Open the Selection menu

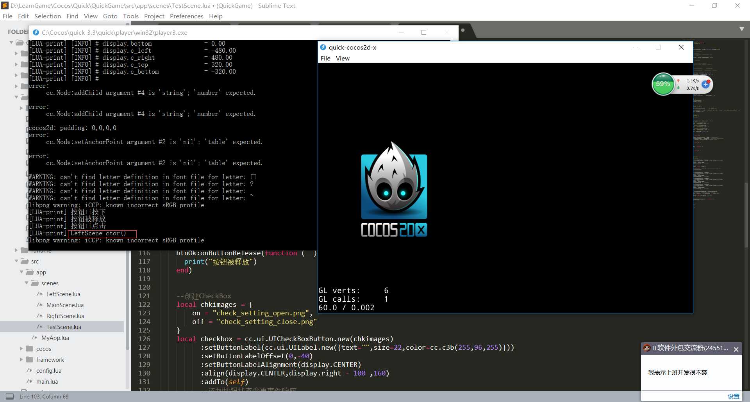point(47,16)
